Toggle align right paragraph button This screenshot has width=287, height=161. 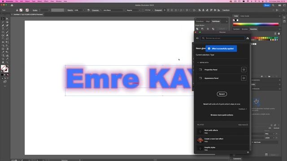point(172,10)
